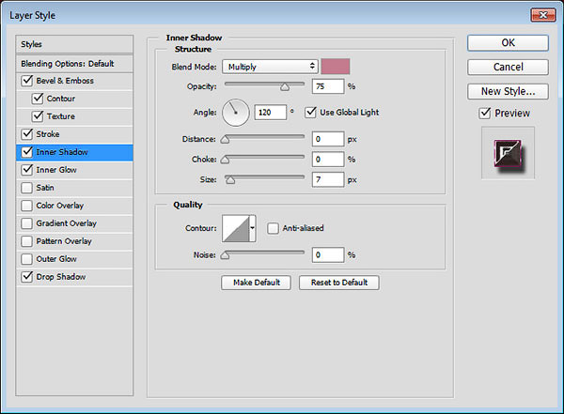Click the Size value field
The height and width of the screenshot is (414, 564).
point(328,179)
